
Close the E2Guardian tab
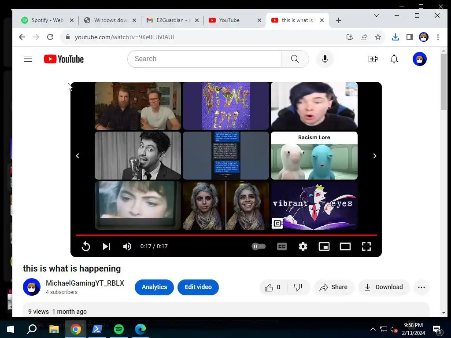point(197,20)
